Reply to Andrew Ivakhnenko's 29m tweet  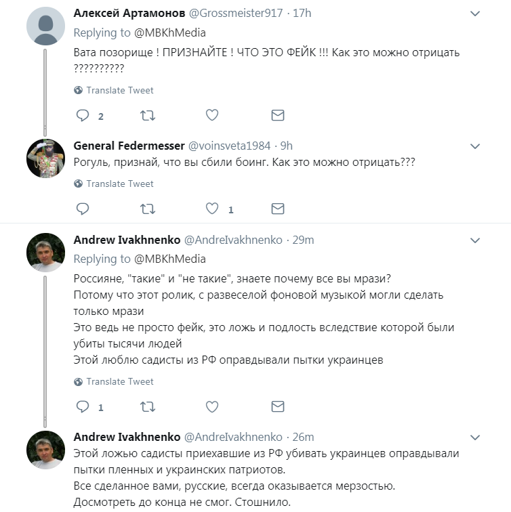coord(83,407)
